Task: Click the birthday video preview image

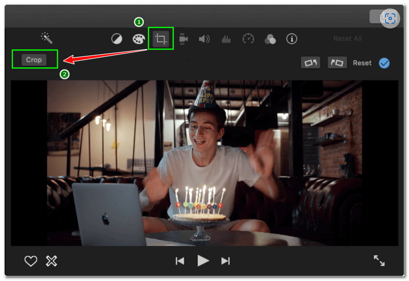Action: 204,163
